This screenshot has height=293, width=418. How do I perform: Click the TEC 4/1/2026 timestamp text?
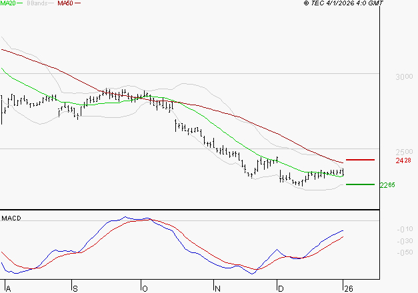tap(343, 3)
